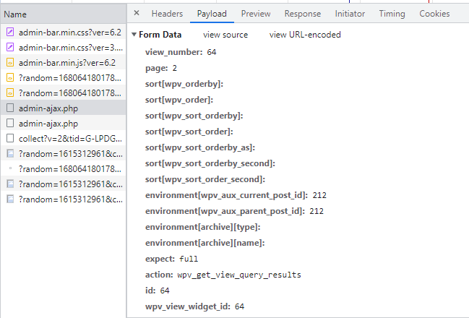
Task: Close the request details panel
Action: point(137,13)
